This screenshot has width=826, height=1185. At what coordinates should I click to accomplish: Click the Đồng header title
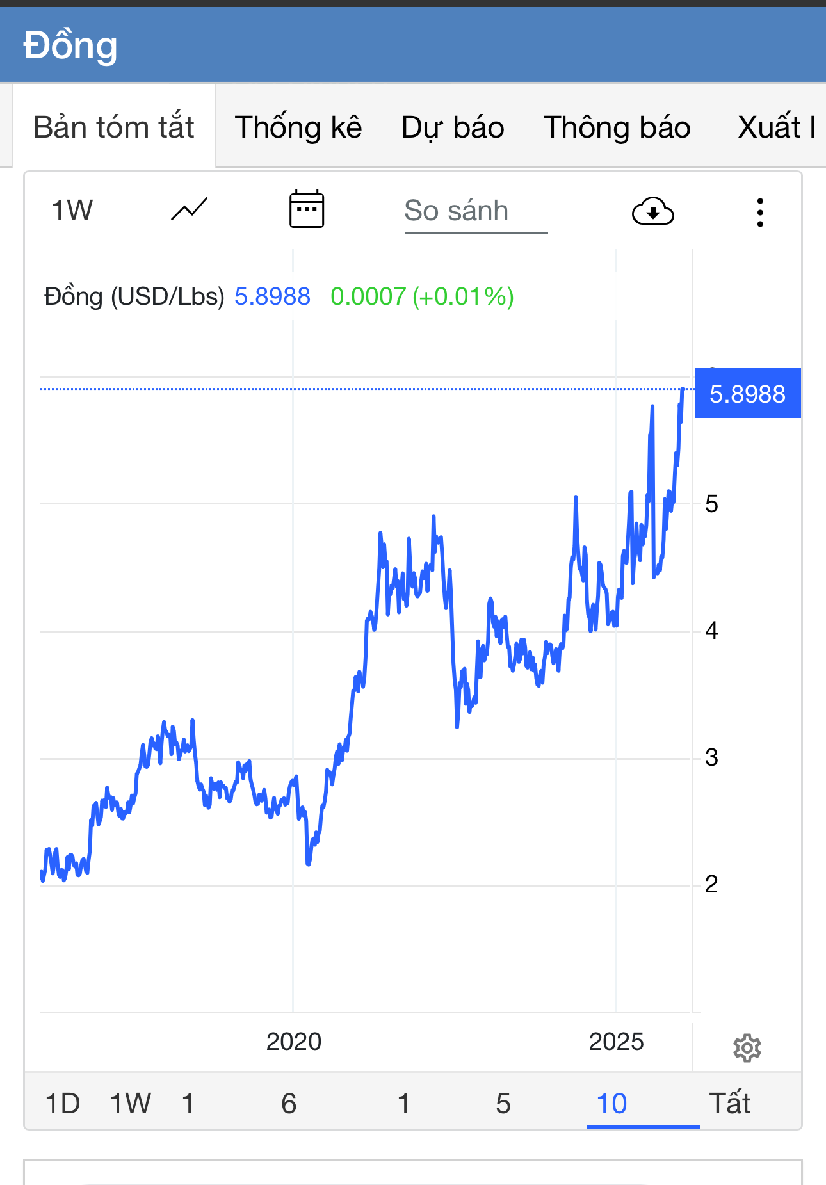click(x=70, y=46)
